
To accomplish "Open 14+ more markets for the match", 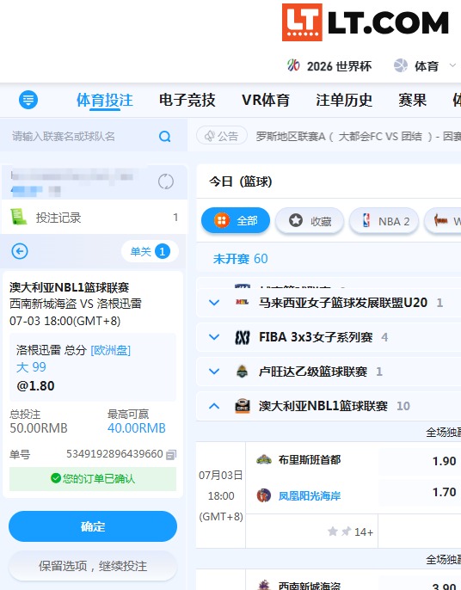I will click(364, 532).
